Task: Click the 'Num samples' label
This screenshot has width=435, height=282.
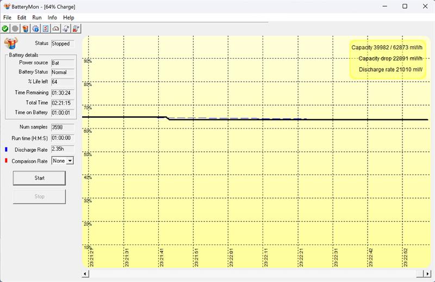Action: coord(34,127)
